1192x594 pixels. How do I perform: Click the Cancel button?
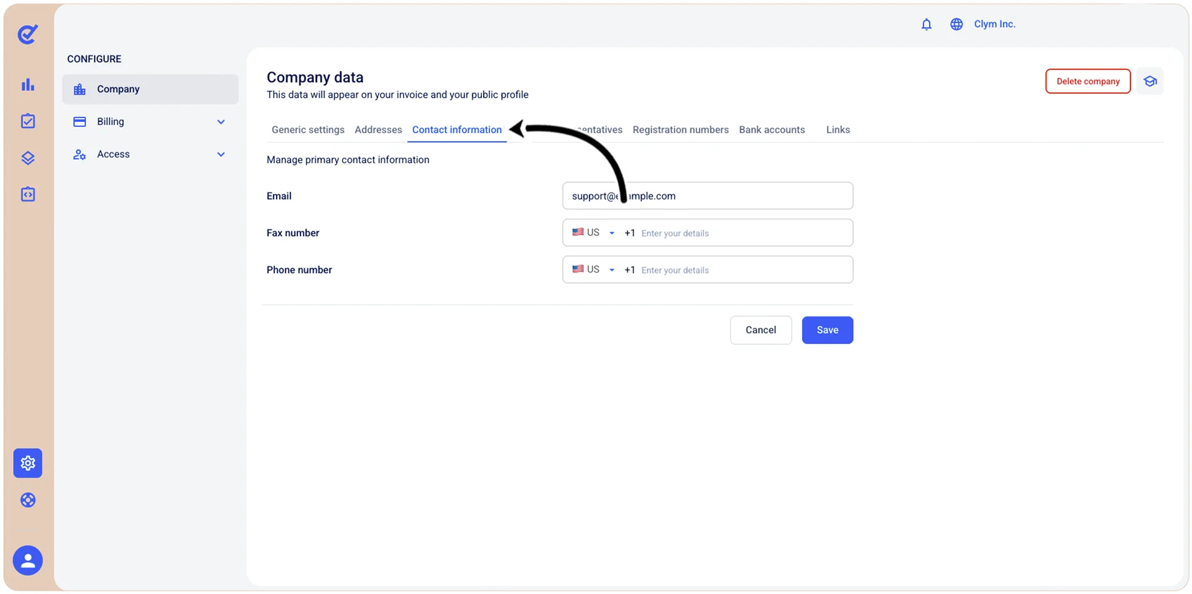(760, 330)
